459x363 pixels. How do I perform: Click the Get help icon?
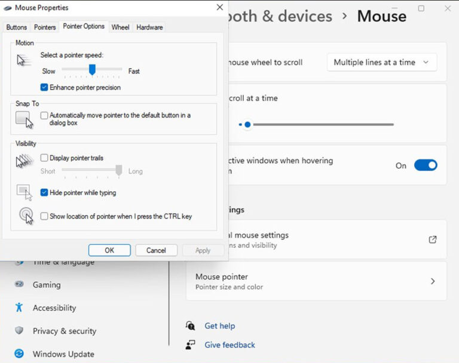190,325
